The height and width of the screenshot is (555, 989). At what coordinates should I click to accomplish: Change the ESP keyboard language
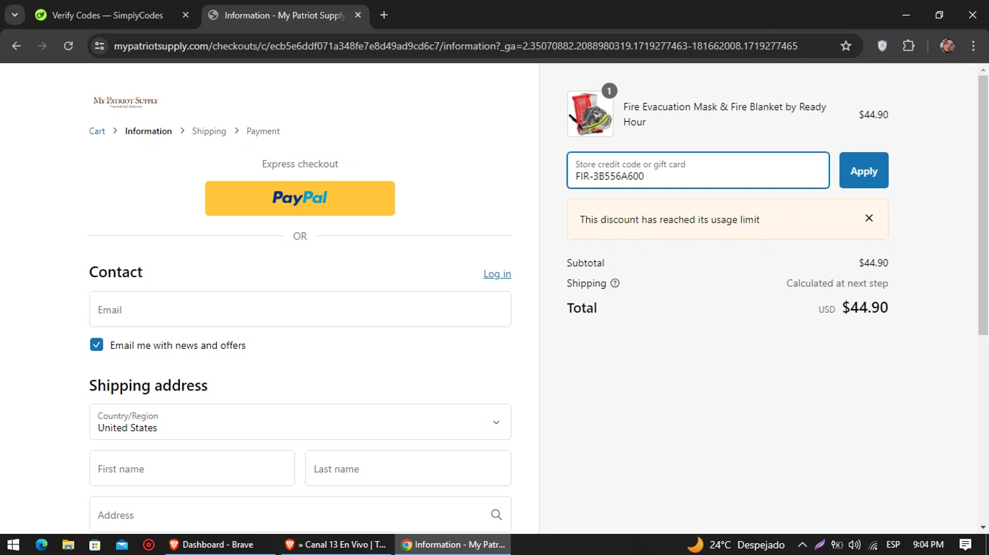(893, 544)
